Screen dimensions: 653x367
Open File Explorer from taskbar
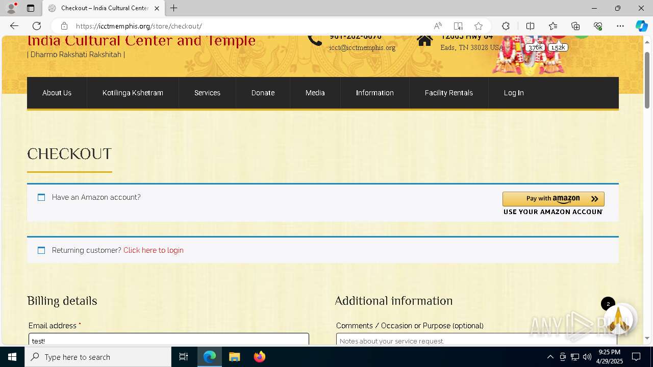point(234,357)
